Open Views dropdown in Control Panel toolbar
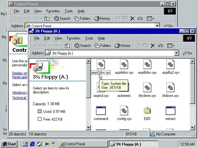 coord(150,18)
